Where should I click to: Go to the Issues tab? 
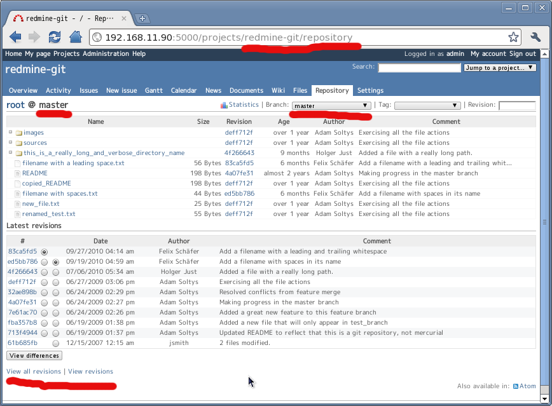tap(89, 90)
